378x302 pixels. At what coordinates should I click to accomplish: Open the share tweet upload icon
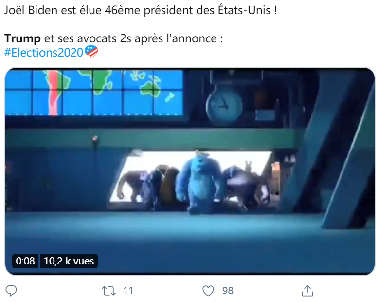(x=307, y=291)
